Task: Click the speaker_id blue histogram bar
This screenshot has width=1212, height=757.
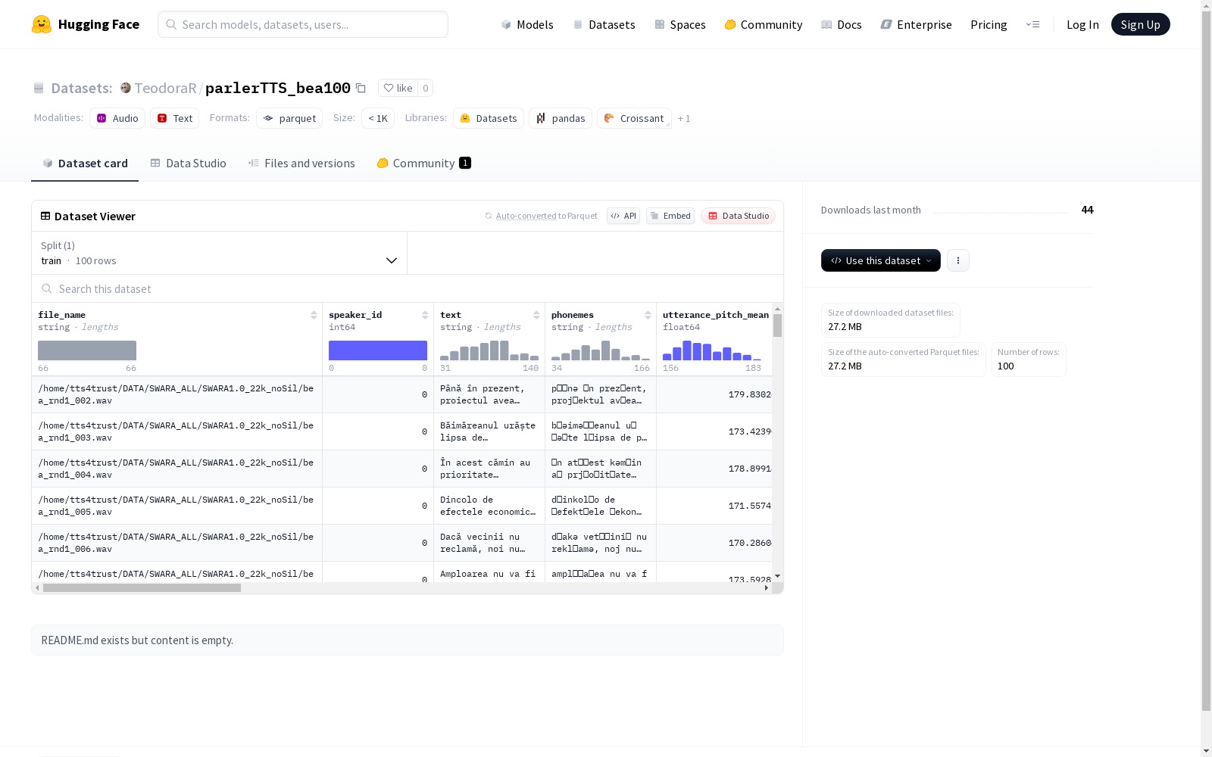Action: (378, 350)
